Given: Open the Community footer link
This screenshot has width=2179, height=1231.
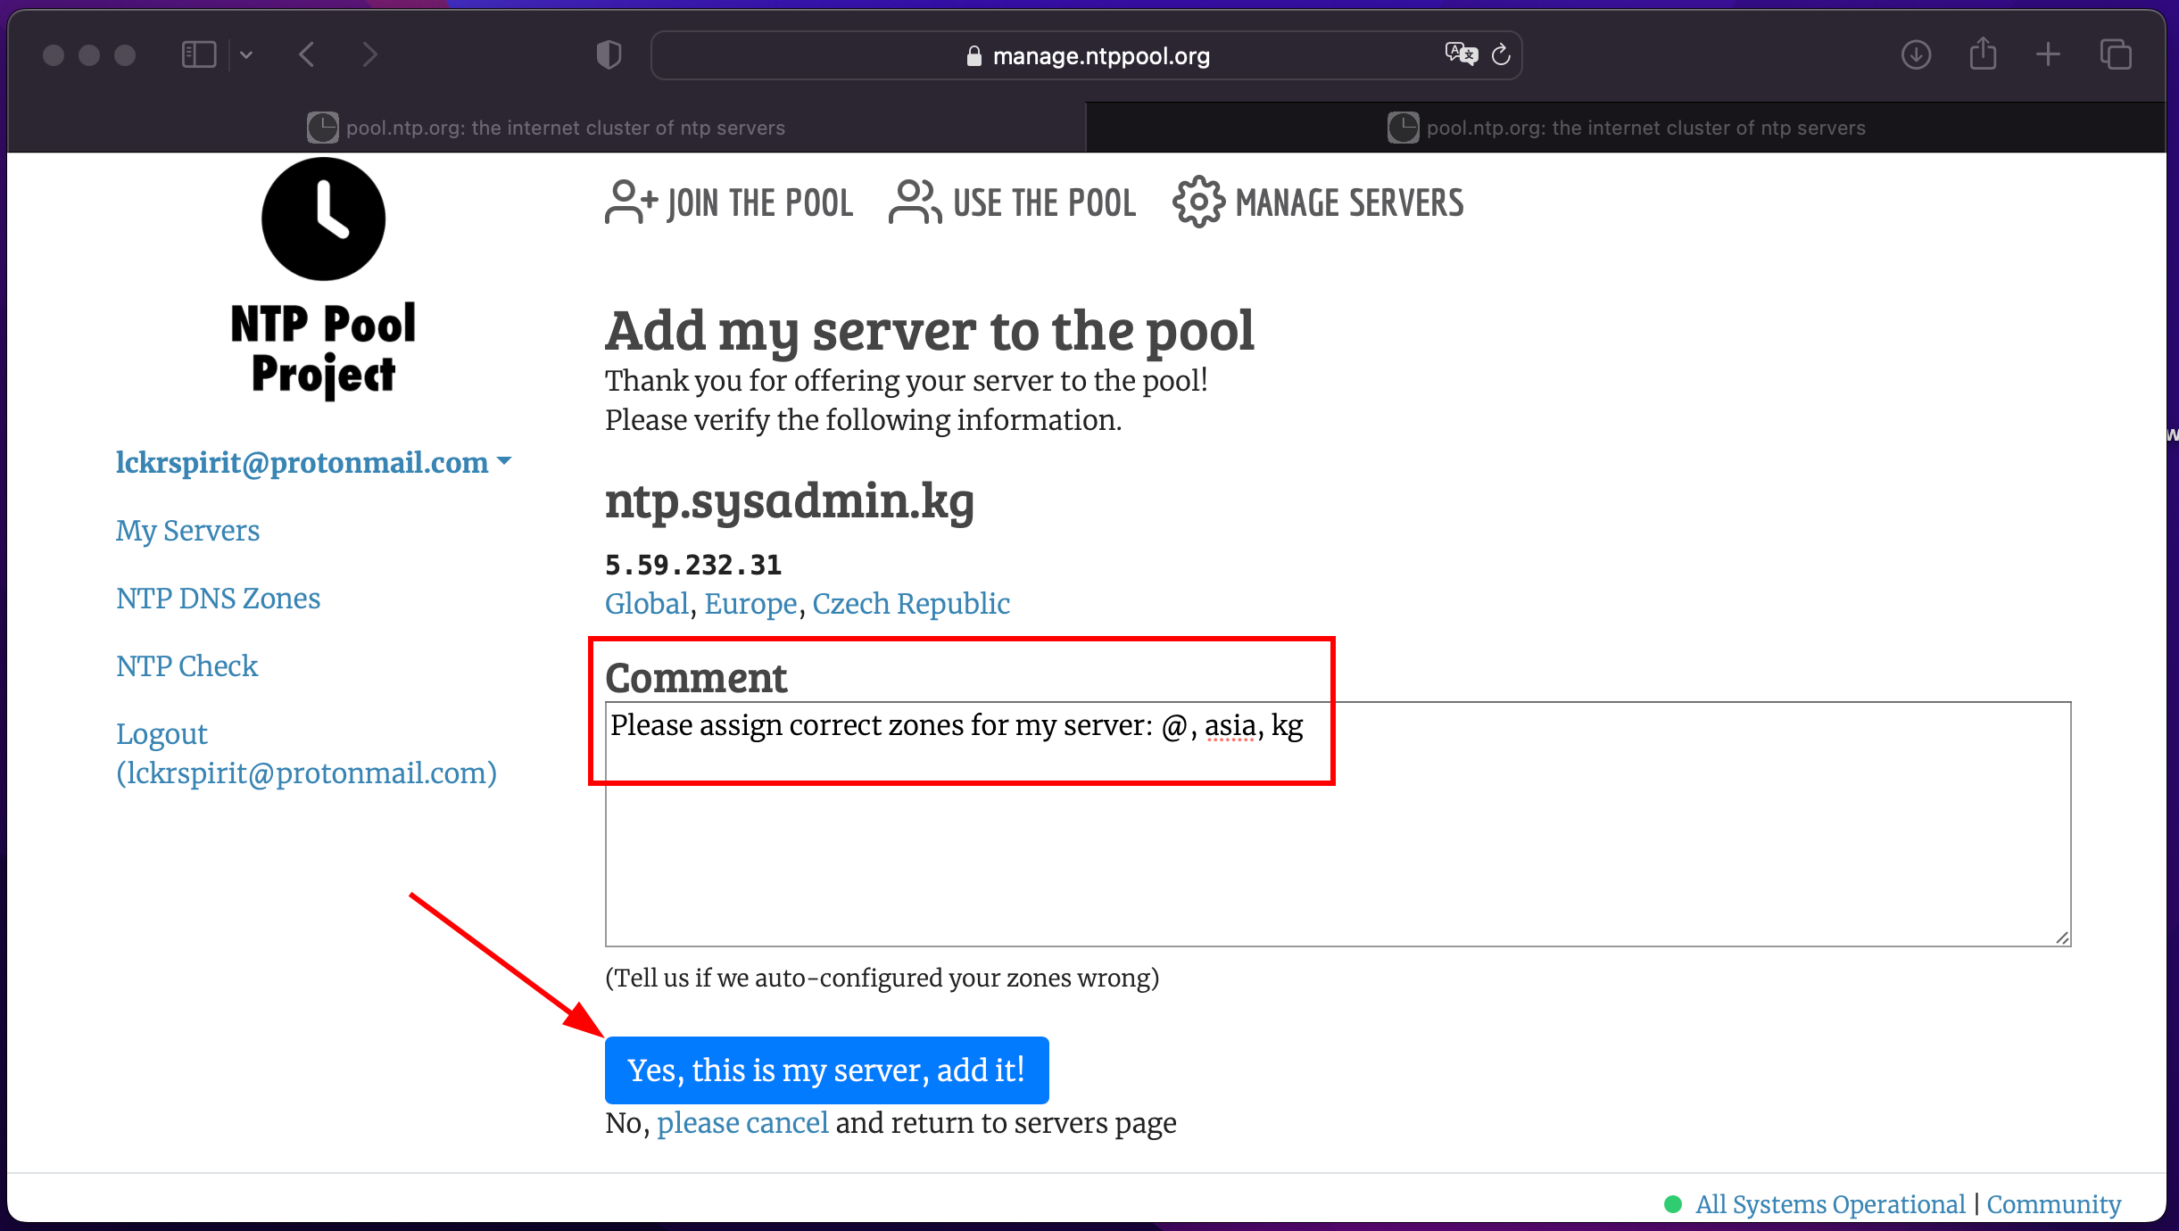Looking at the screenshot, I should coord(2053,1204).
